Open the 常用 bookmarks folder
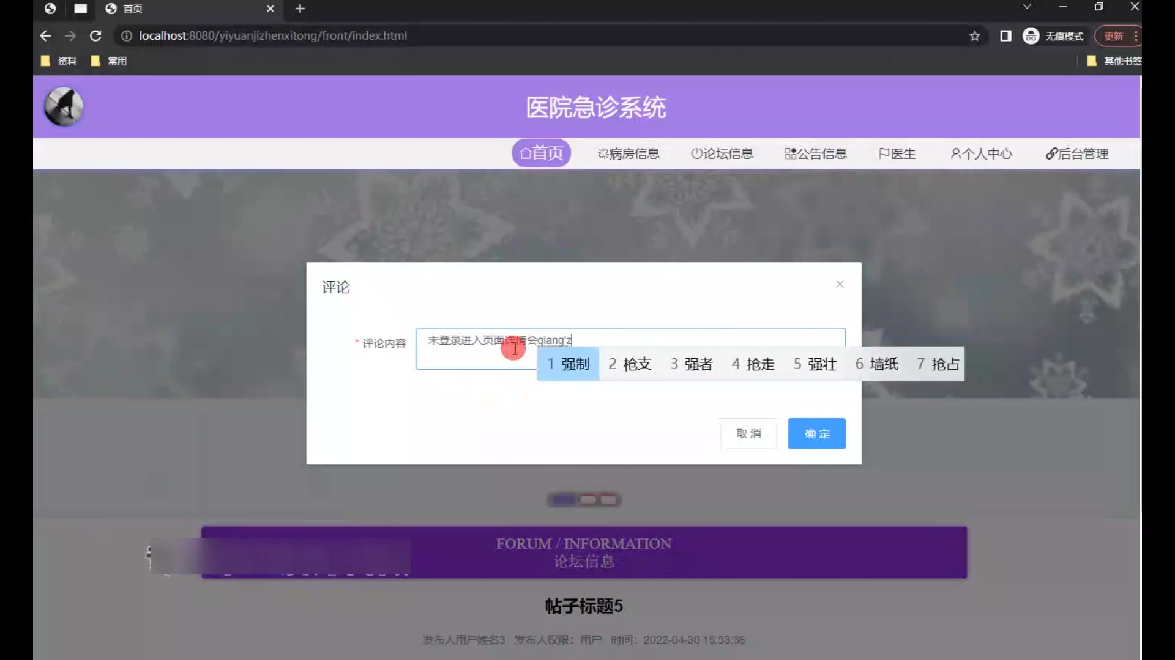The image size is (1175, 660). point(109,61)
